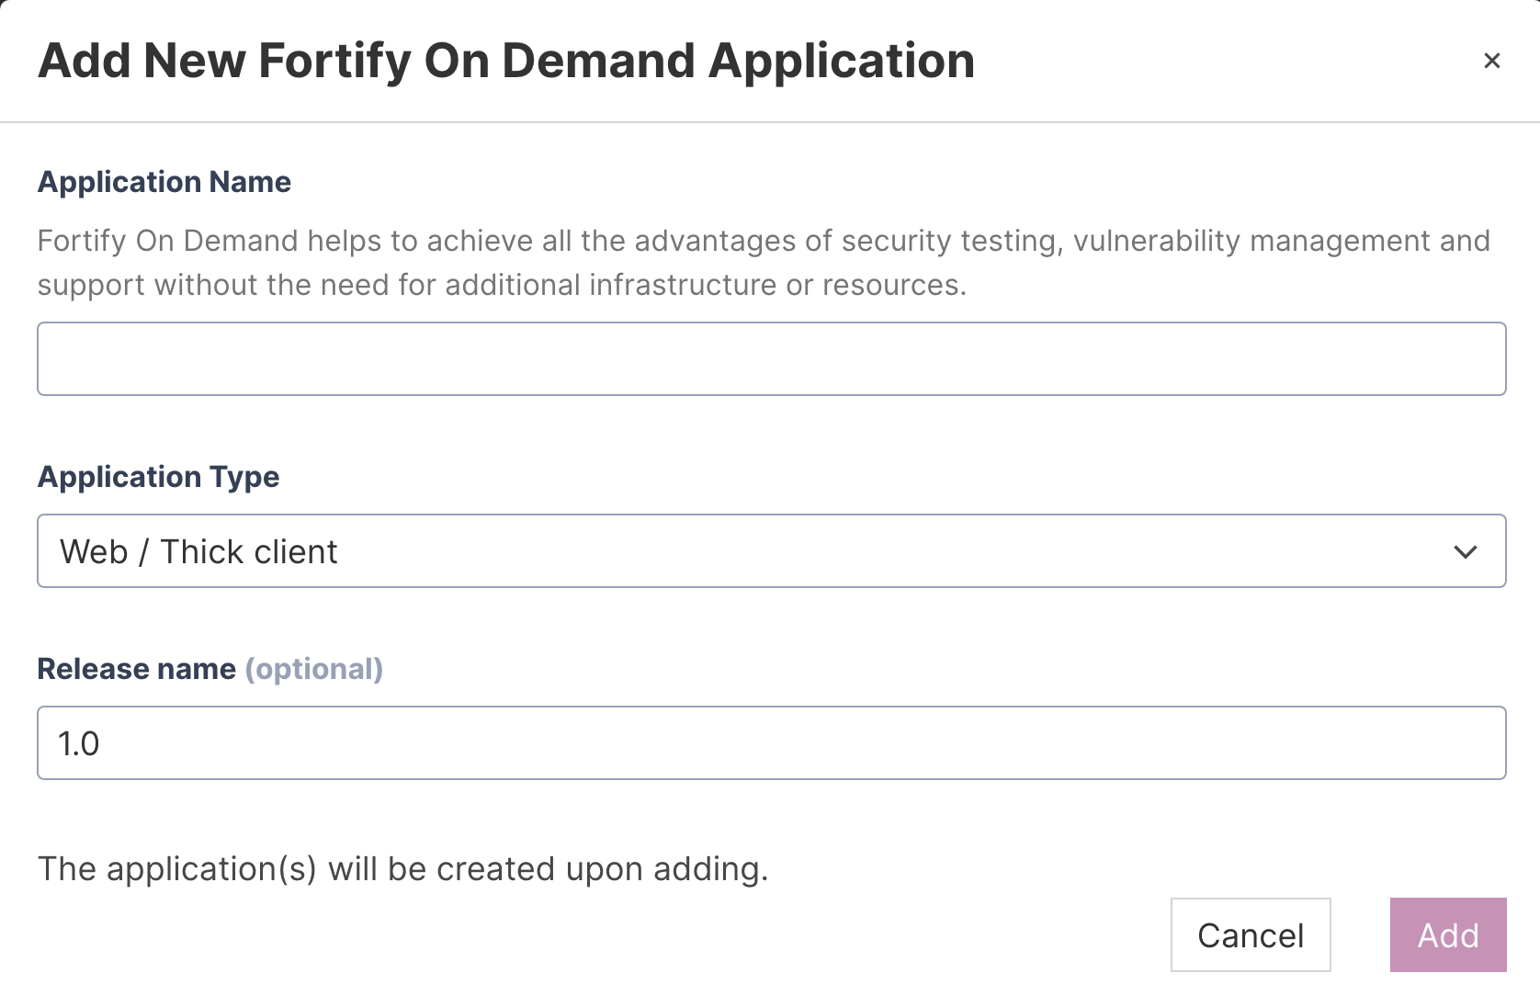This screenshot has height=1007, width=1540.
Task: Open the Application Type dropdown
Action: (x=770, y=551)
